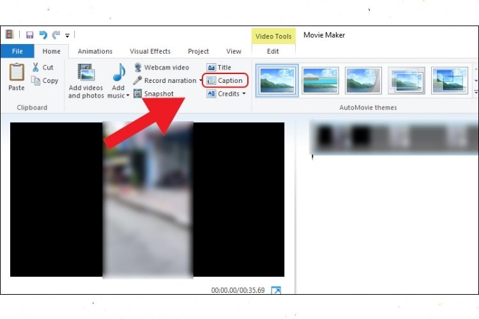Preview full screen with the arrow icon
Viewport: 479px width, 319px height.
[276, 290]
